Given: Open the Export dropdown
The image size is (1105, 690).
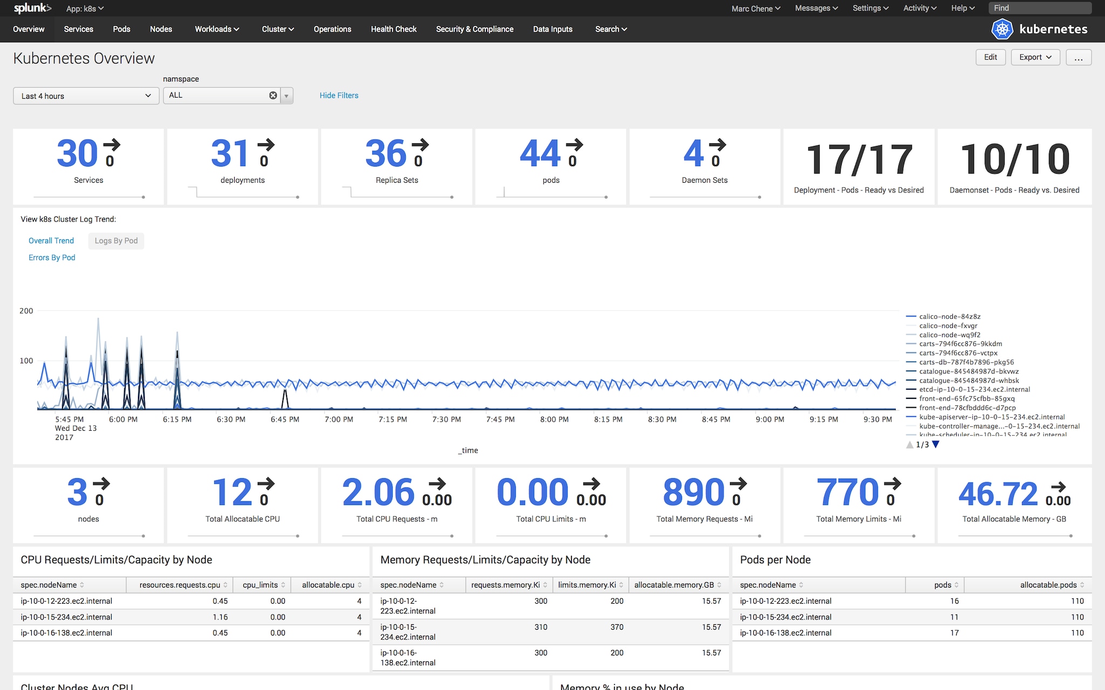Looking at the screenshot, I should click(x=1035, y=58).
